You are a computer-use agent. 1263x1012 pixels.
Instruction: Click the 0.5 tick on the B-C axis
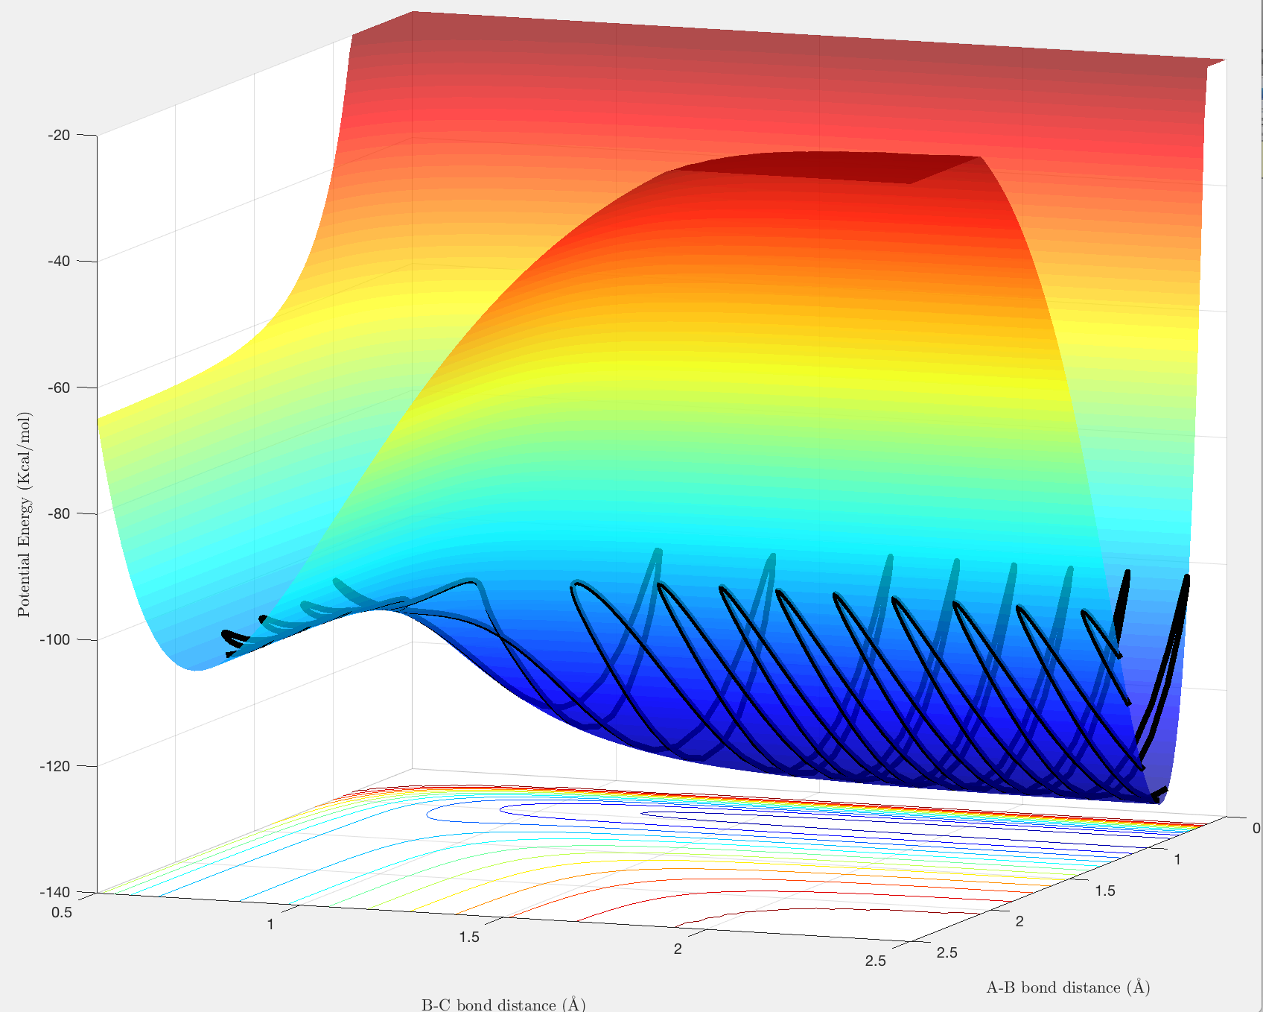tap(63, 911)
